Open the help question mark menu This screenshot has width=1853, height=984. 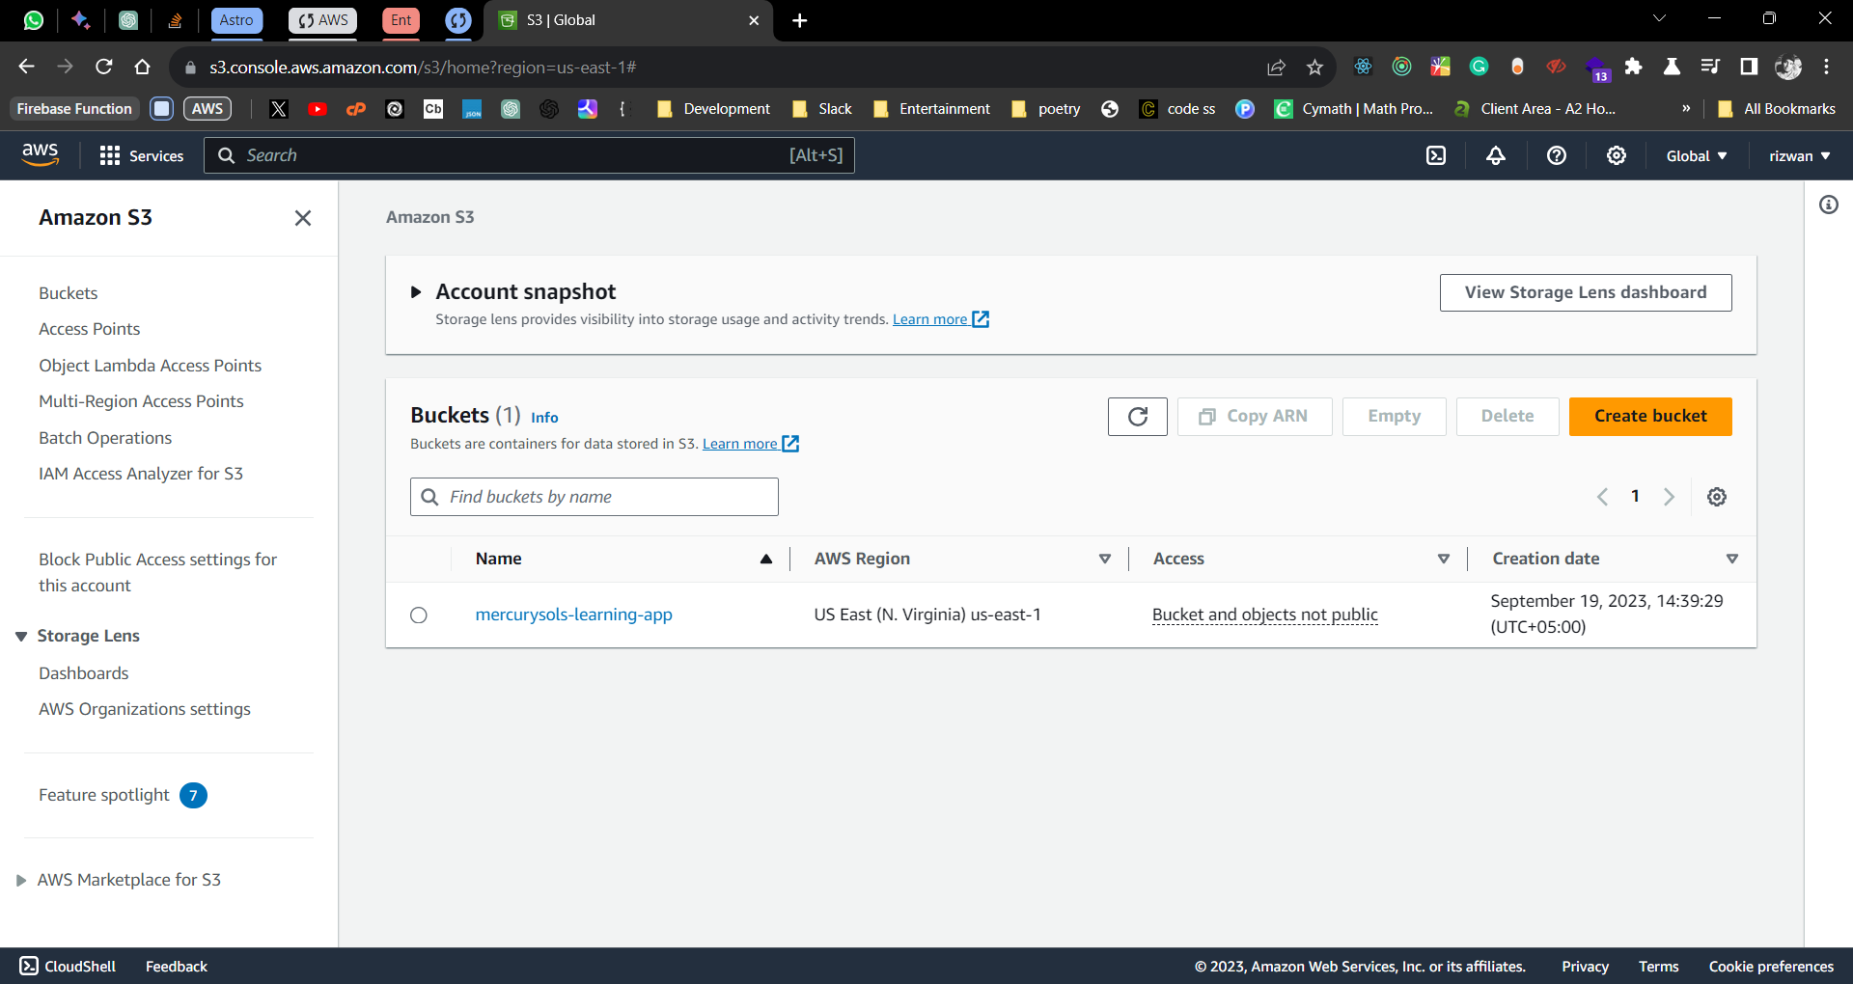point(1557,155)
